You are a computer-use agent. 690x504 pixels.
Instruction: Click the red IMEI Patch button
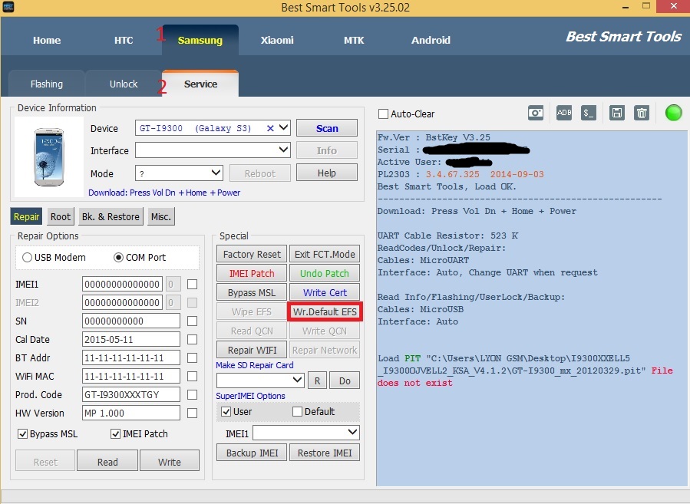(x=252, y=273)
